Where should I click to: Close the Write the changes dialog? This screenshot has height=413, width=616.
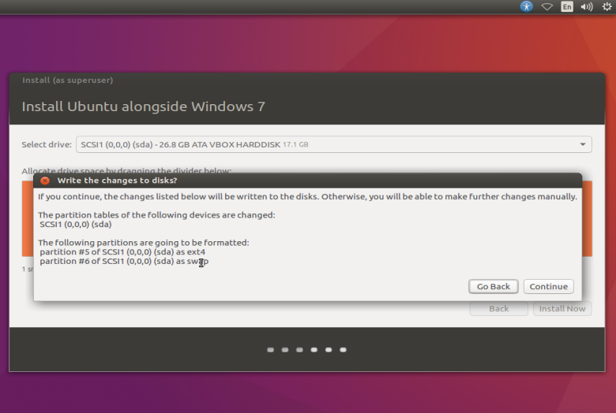pos(45,180)
